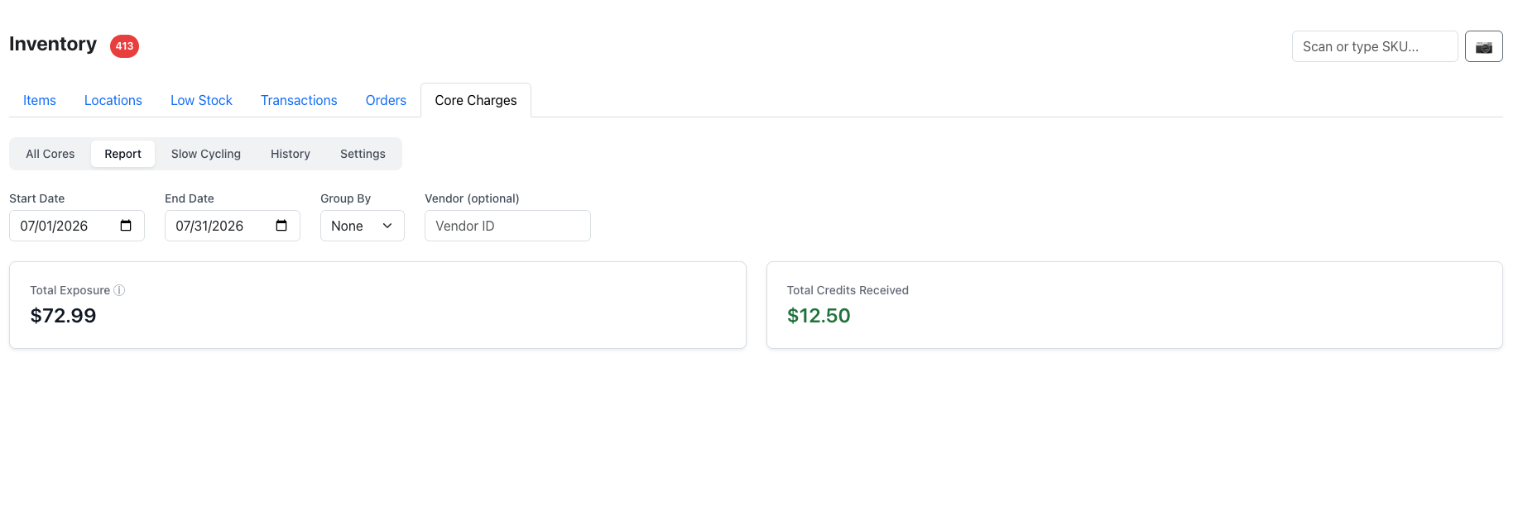Focus the Scan or type SKU field

1375,46
